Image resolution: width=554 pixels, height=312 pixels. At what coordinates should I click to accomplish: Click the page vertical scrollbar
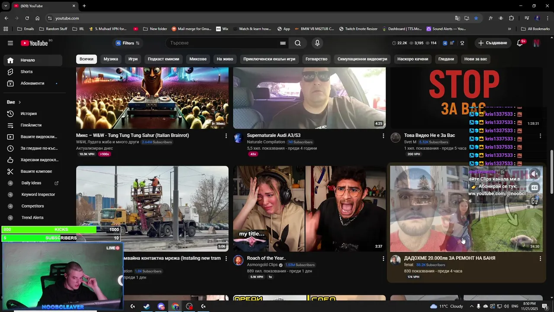551,172
